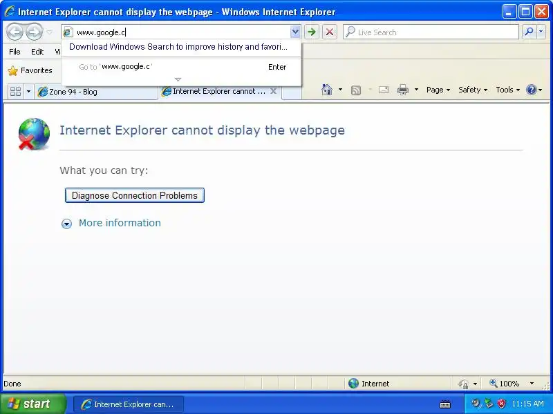Expand autocomplete list with down chevron

(178, 79)
